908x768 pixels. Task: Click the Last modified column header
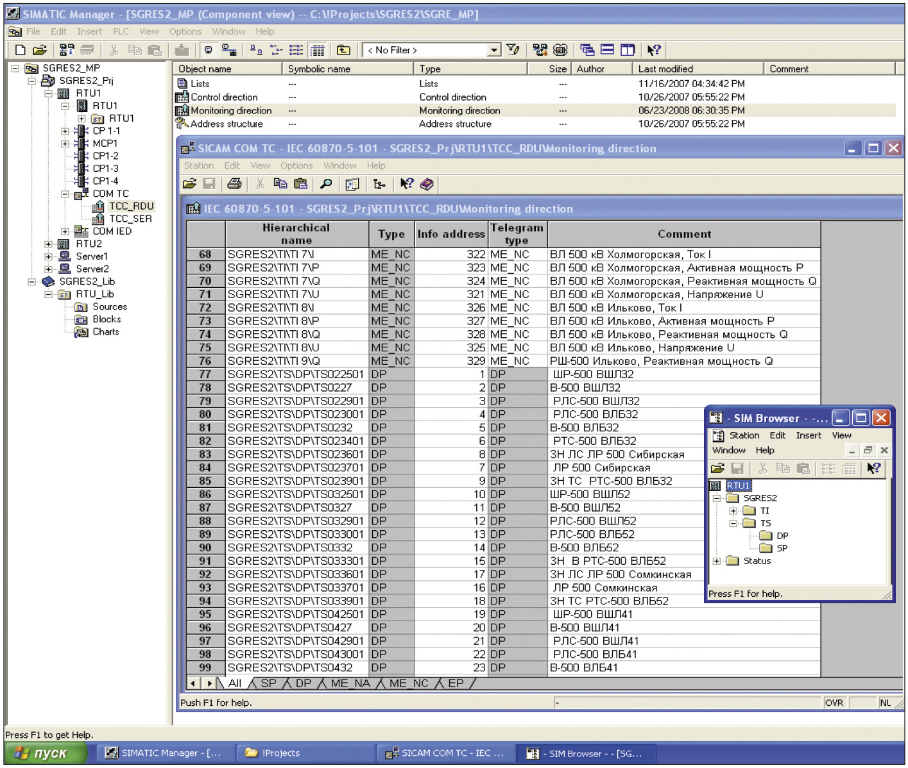698,69
